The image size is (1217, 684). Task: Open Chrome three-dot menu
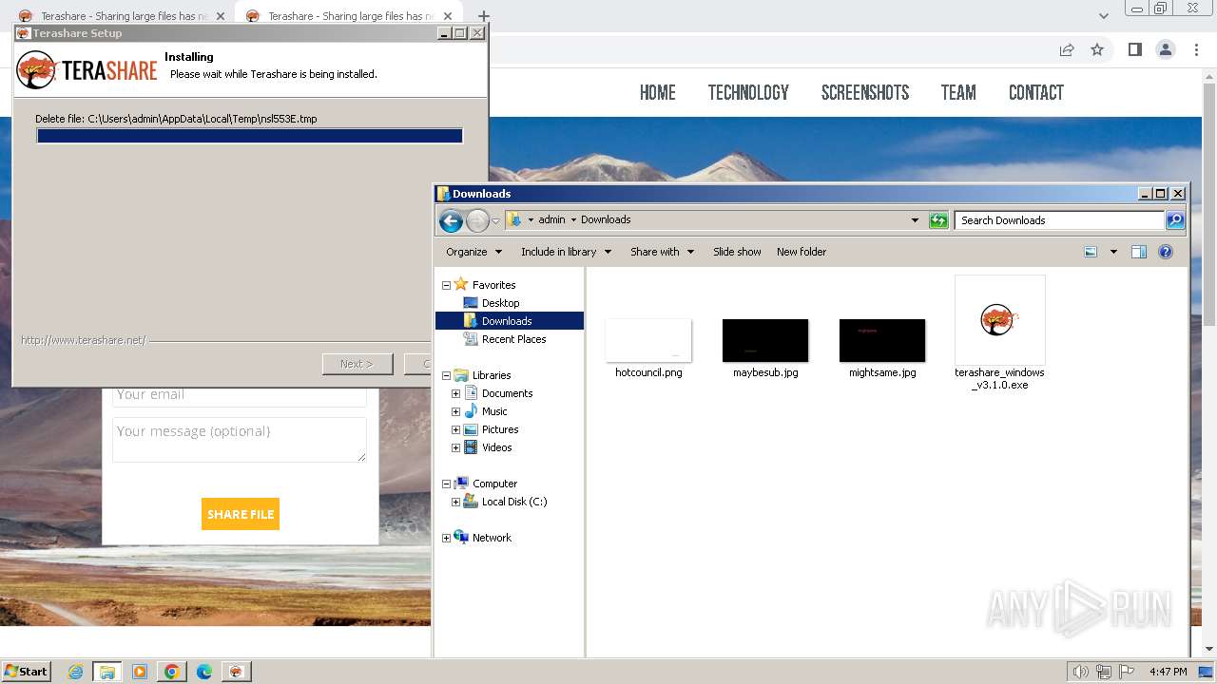click(x=1194, y=49)
